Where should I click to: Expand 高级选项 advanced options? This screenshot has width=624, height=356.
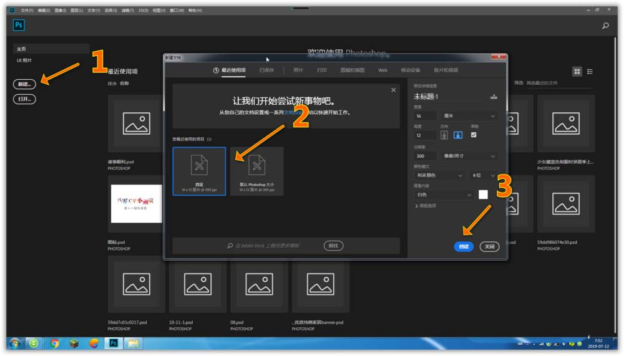426,206
